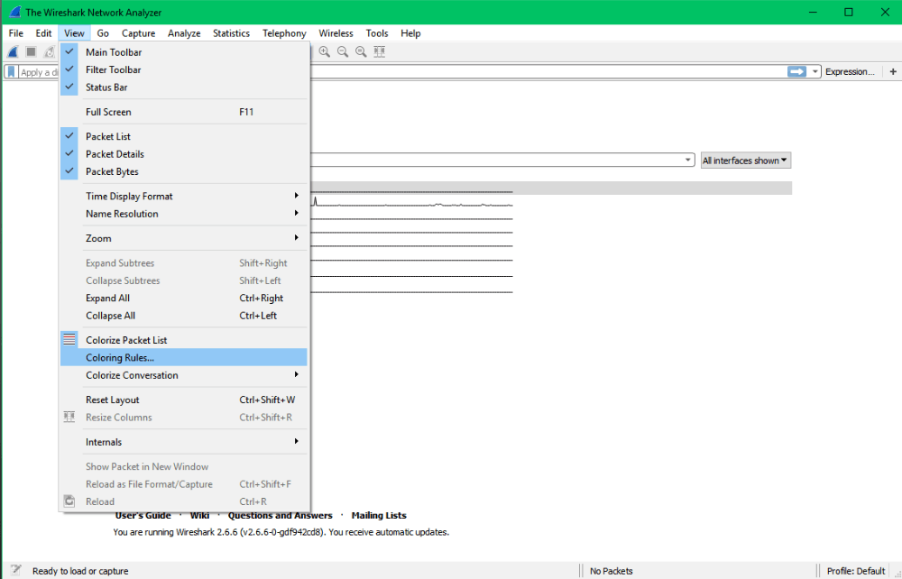Click the Expand Subtrees menu entry
The image size is (902, 579).
pyautogui.click(x=183, y=262)
